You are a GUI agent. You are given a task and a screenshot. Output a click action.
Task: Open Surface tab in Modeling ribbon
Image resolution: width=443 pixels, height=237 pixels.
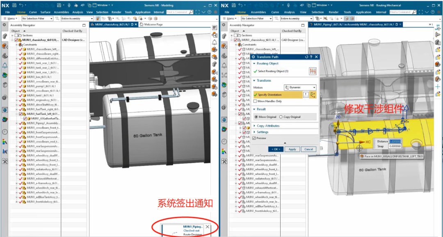45,12
